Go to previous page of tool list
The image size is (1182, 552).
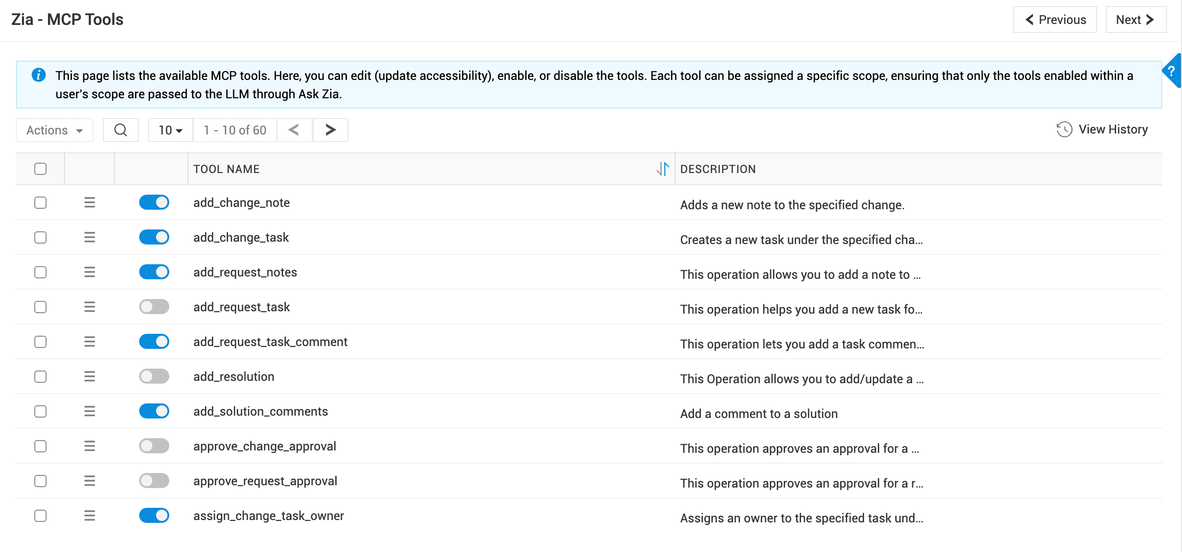[x=294, y=130]
